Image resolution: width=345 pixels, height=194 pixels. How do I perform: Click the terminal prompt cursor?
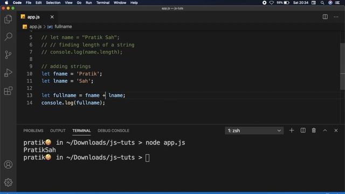pyautogui.click(x=147, y=158)
